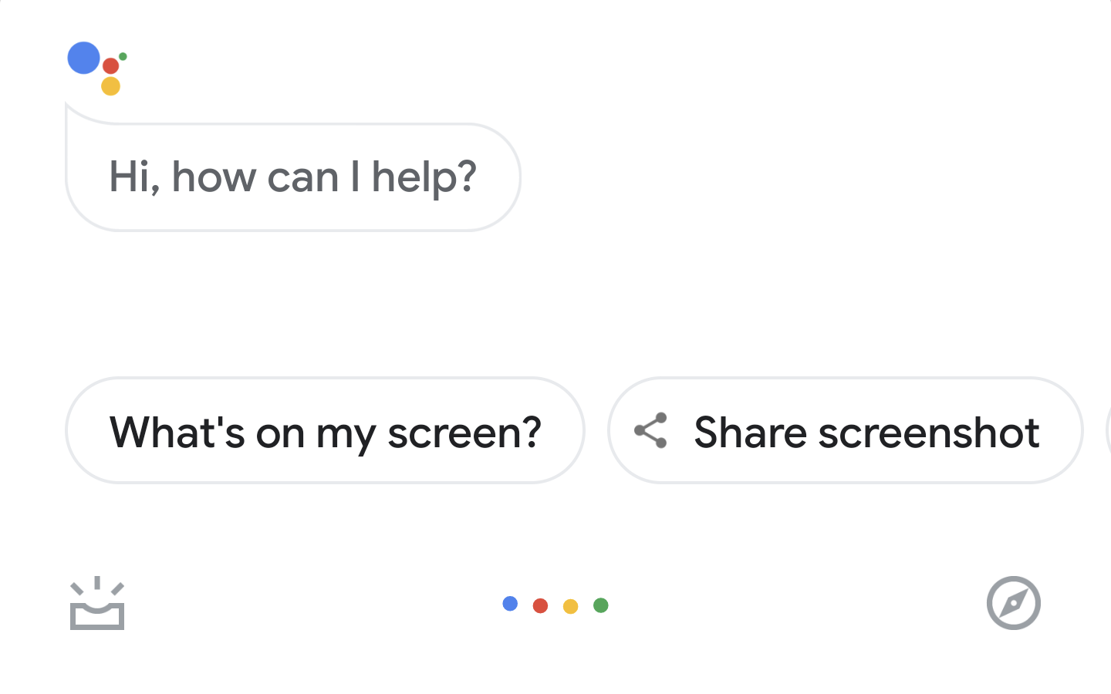Select the "What's on my screen?" suggestion
This screenshot has height=694, width=1111.
325,431
